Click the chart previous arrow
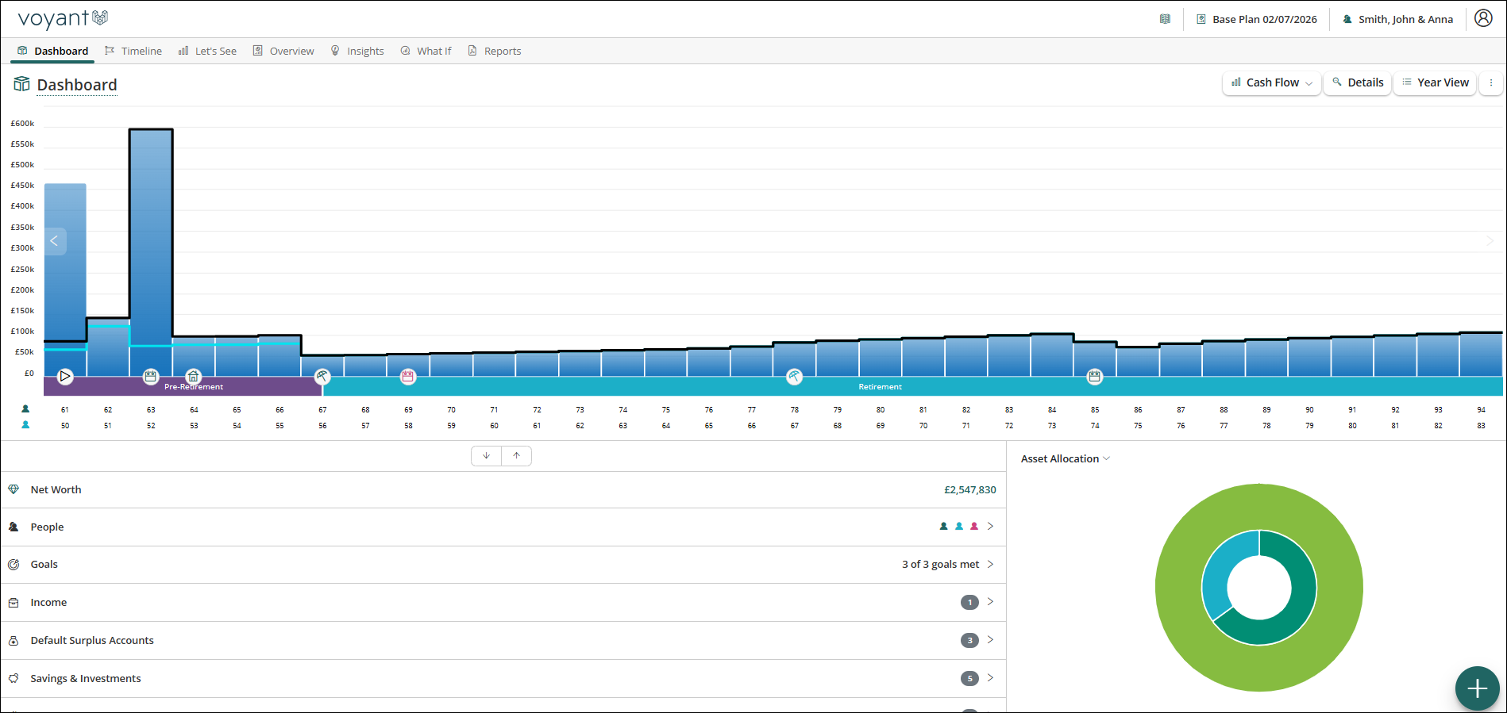 [55, 241]
